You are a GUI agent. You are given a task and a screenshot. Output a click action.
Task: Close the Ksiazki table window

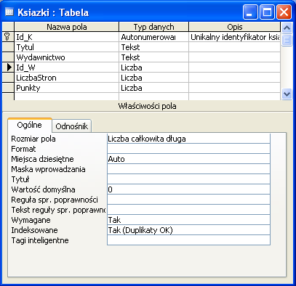[284, 12]
